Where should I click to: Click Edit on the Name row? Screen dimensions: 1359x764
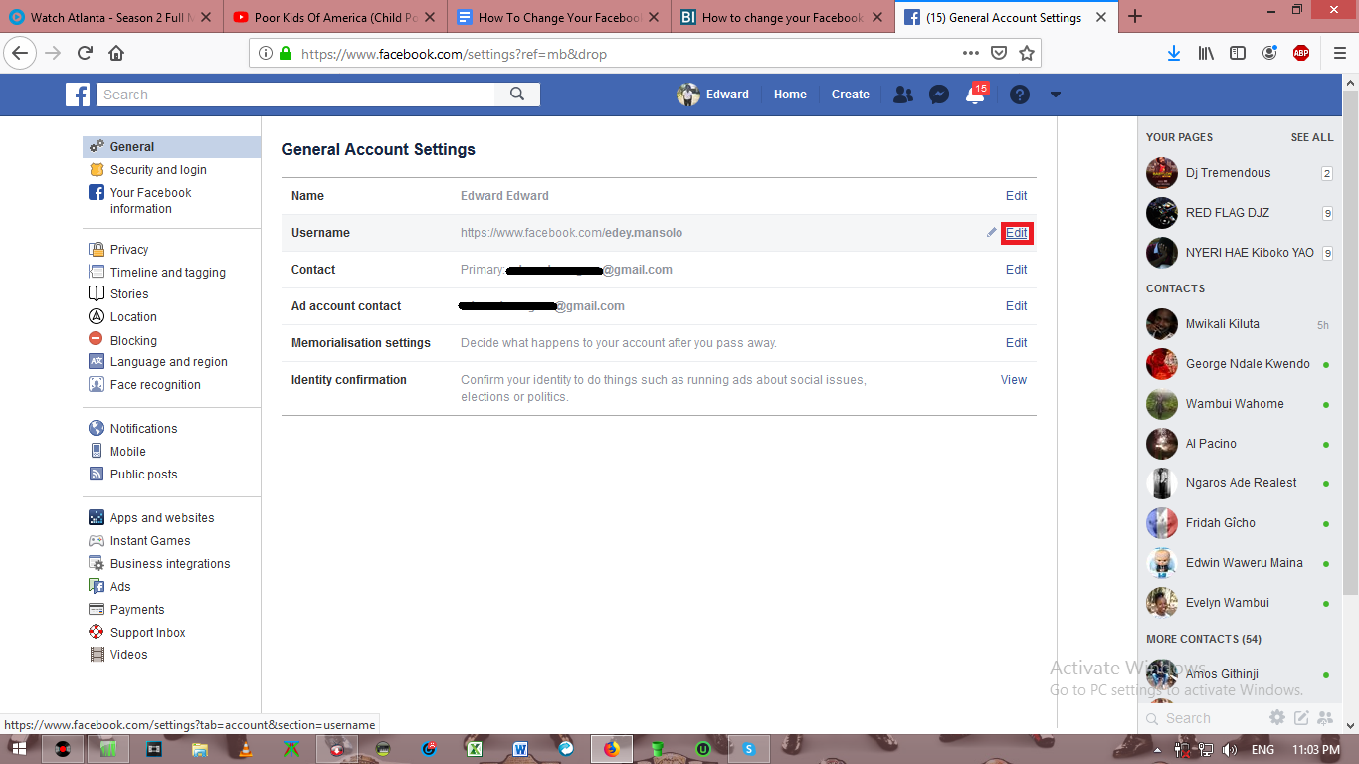[x=1016, y=196]
